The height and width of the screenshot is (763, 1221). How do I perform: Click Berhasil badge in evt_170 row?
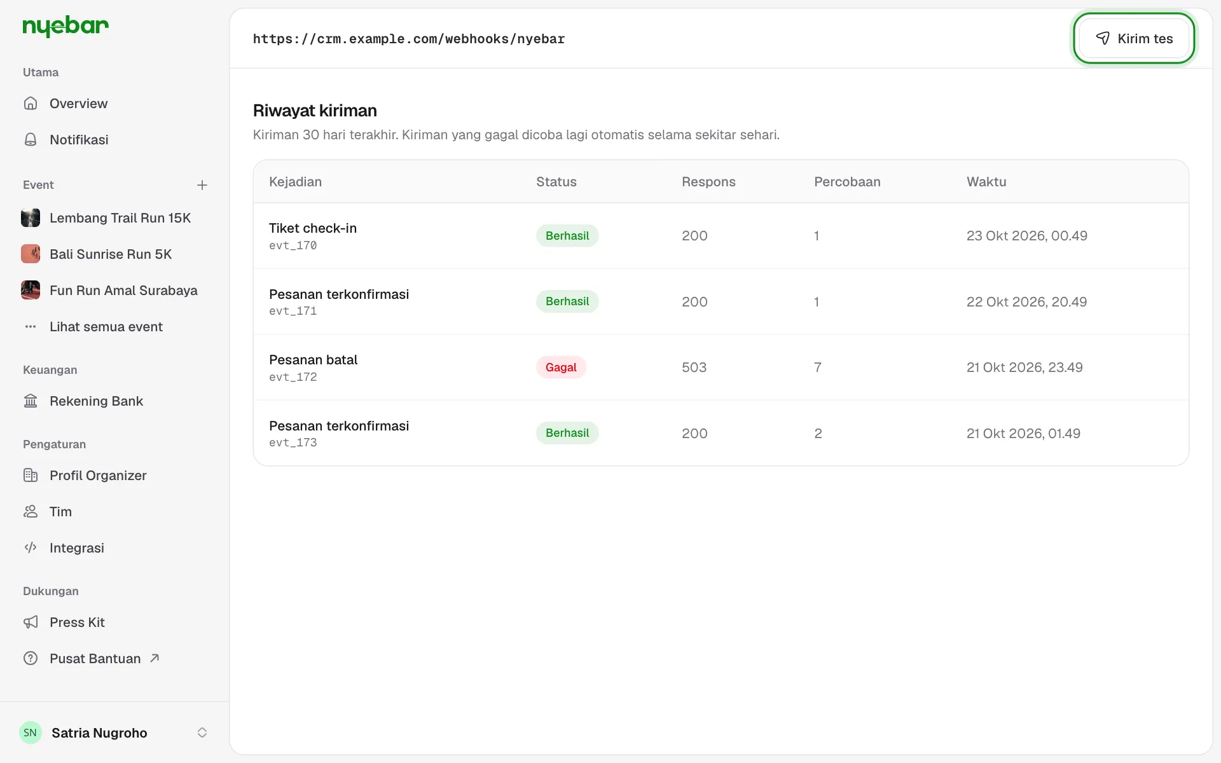pos(567,236)
